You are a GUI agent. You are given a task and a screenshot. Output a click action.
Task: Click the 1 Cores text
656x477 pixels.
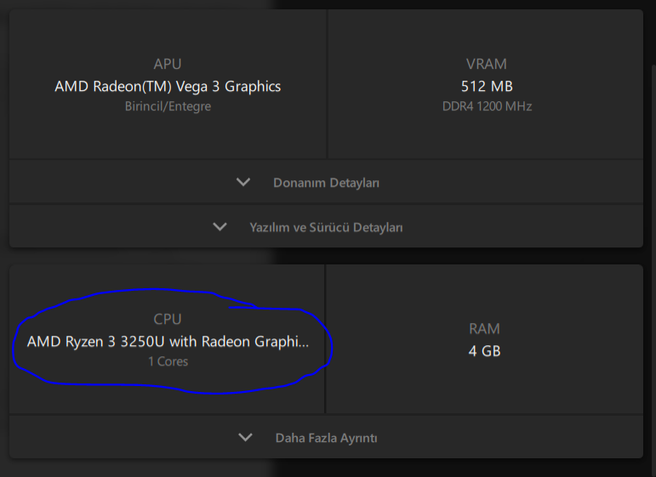(x=168, y=361)
